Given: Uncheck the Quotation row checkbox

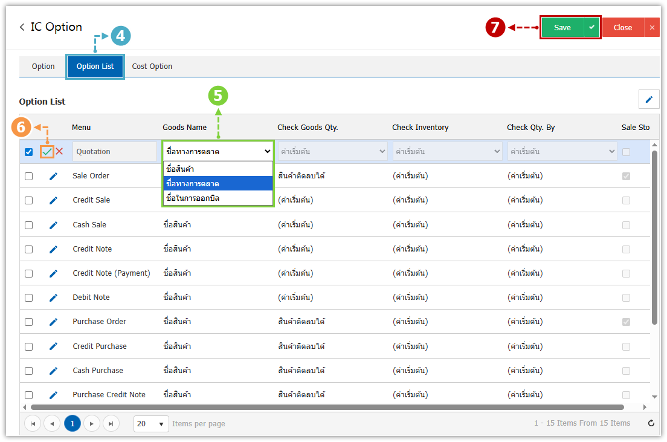Looking at the screenshot, I should (28, 152).
